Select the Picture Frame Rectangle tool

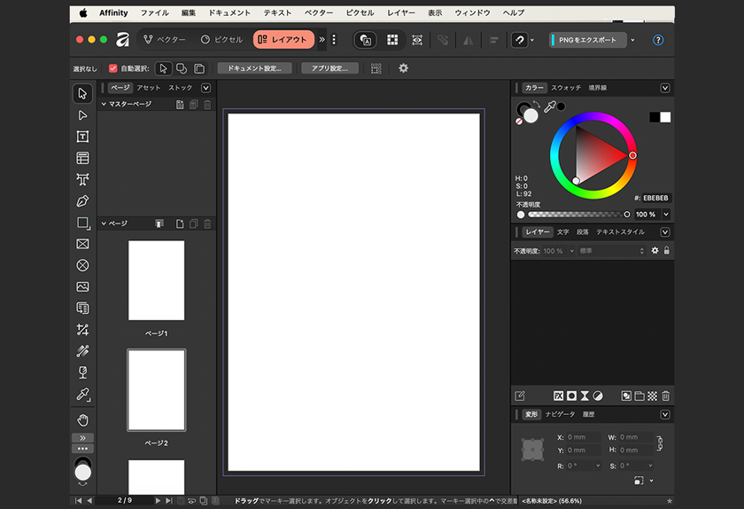click(82, 244)
